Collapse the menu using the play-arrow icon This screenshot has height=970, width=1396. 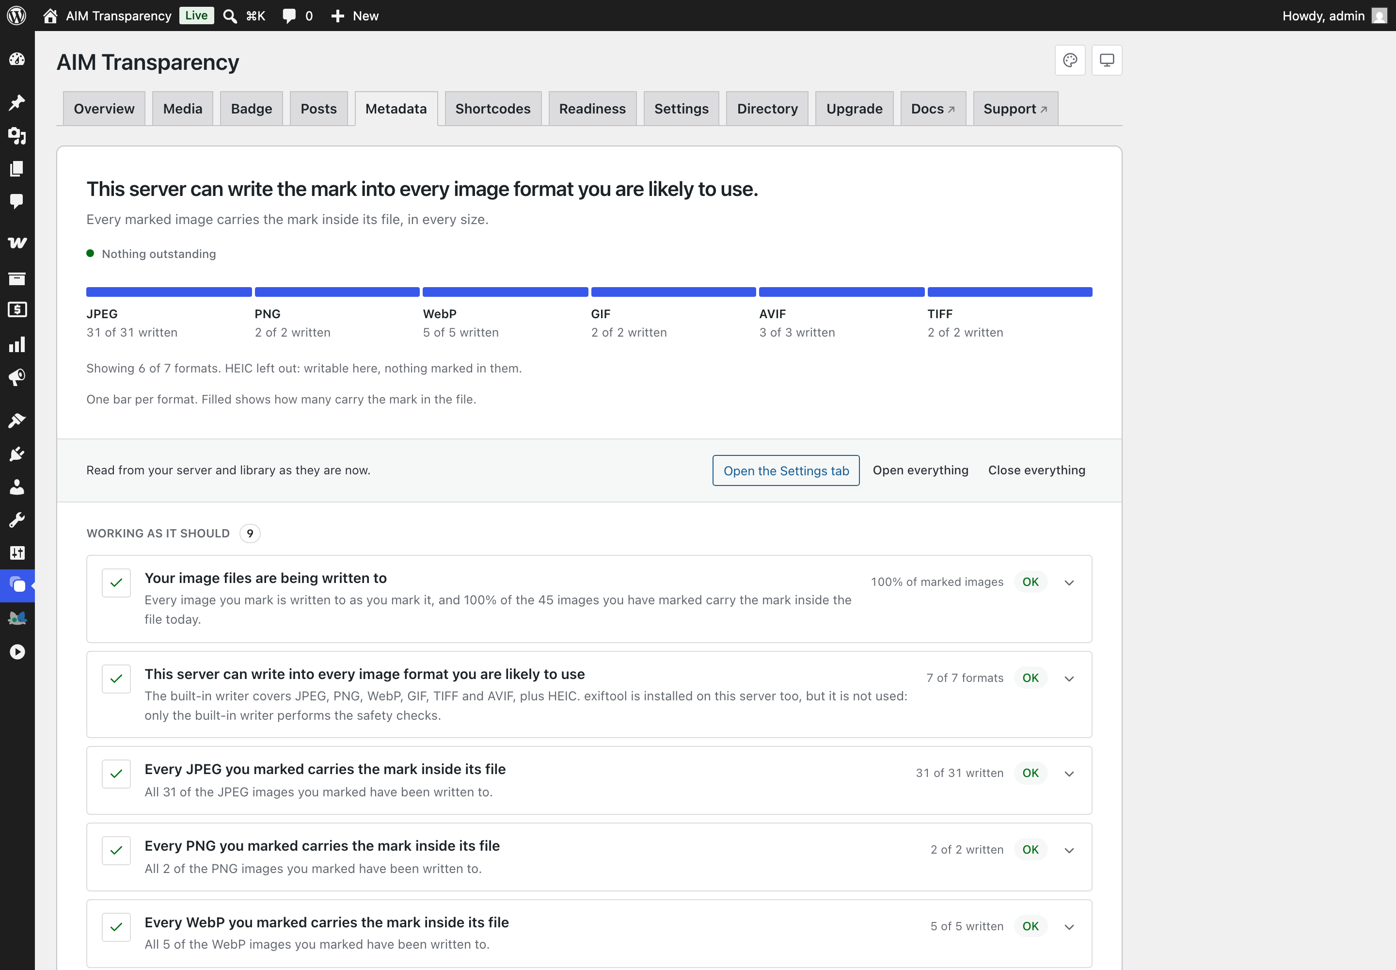(x=17, y=651)
